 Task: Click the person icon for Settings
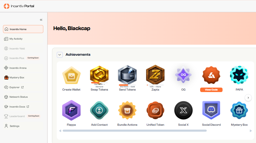point(6,126)
